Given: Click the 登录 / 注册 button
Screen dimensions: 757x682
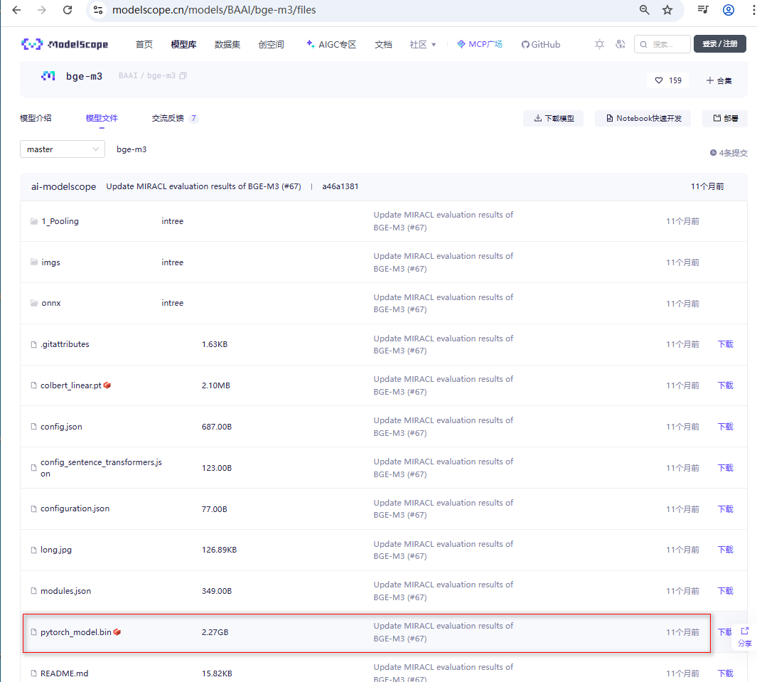Looking at the screenshot, I should coord(720,44).
